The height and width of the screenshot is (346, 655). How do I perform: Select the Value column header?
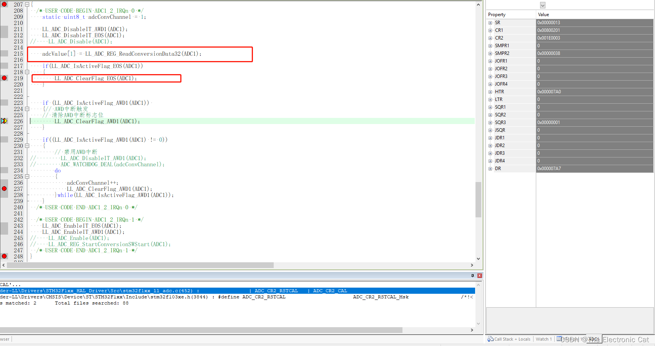[x=595, y=15]
